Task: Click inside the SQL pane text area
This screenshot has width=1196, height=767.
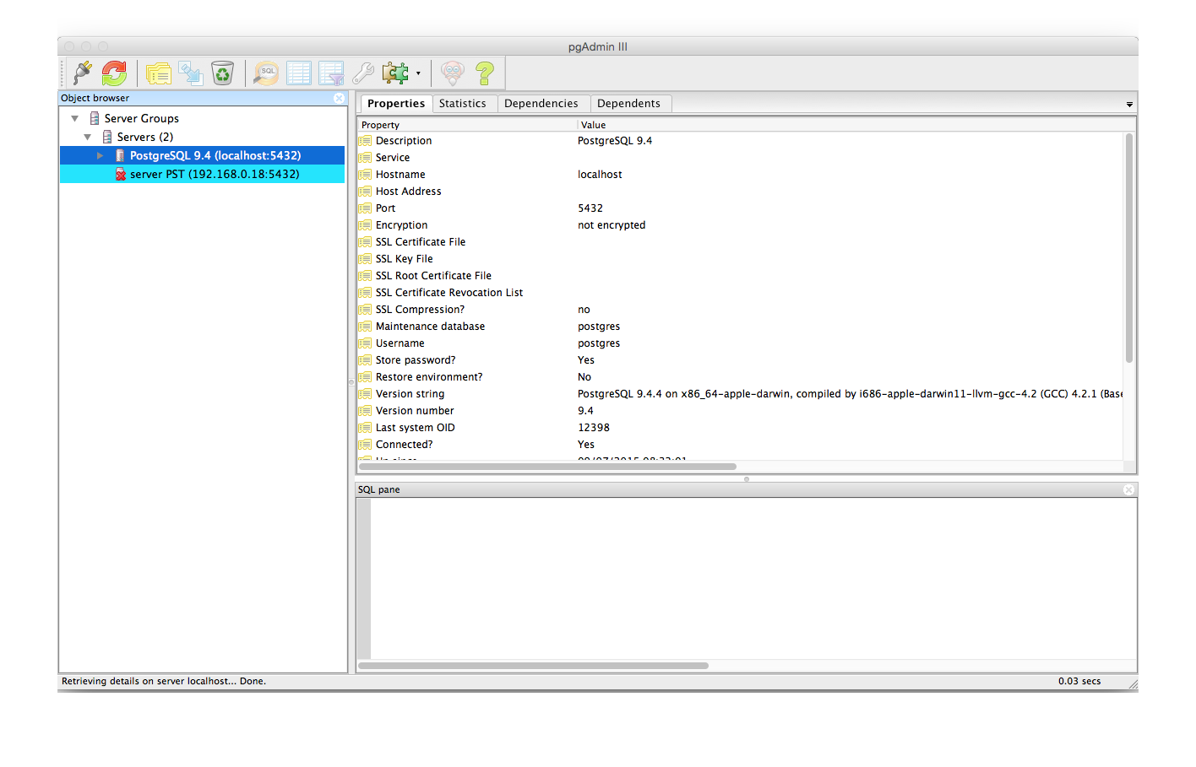Action: click(x=753, y=578)
